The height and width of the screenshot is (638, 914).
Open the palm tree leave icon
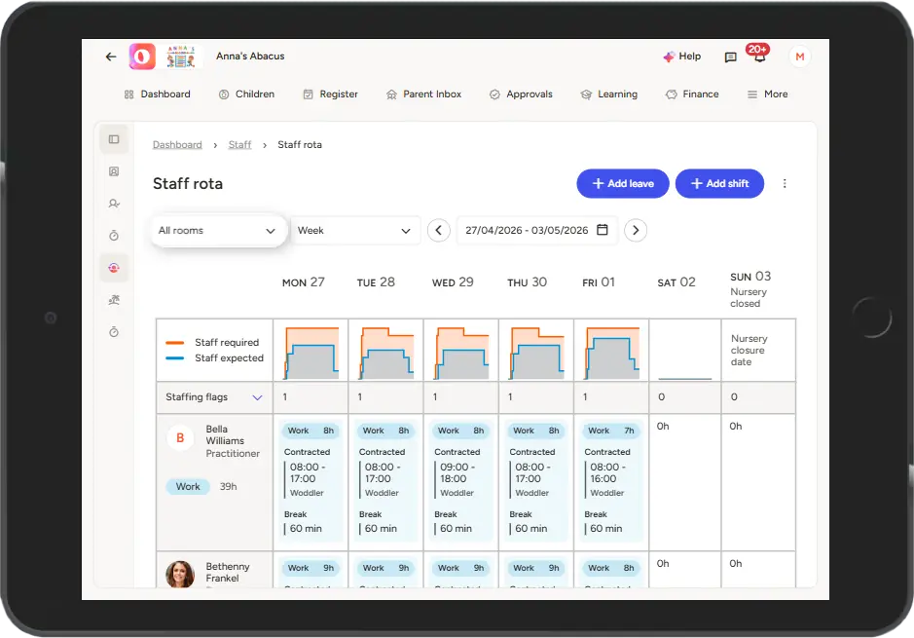tap(114, 300)
